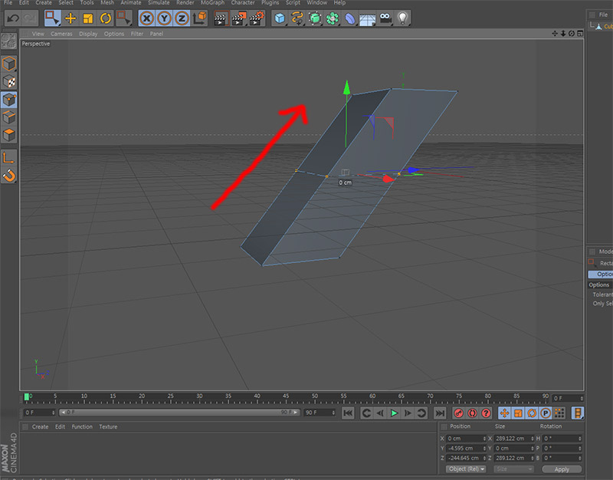Open the Simulate menu
This screenshot has width=613, height=480.
point(159,3)
